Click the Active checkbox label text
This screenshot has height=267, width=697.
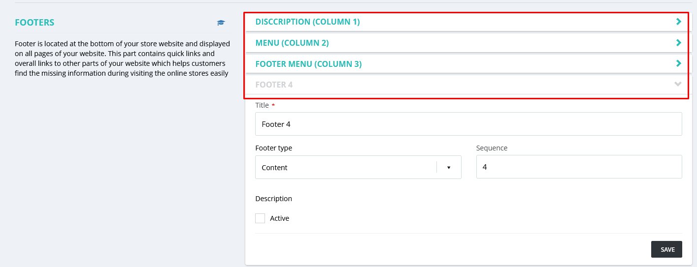279,218
